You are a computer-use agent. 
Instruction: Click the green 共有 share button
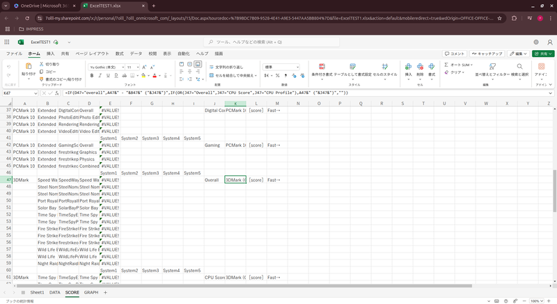click(x=543, y=54)
